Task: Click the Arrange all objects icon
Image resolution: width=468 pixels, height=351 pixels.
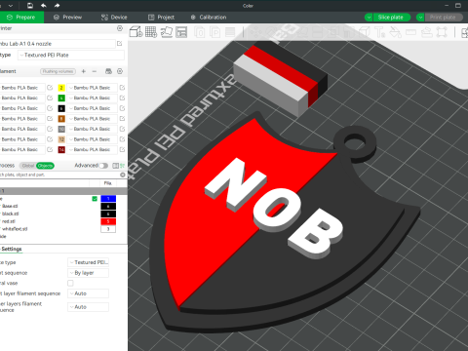Action: pos(181,32)
